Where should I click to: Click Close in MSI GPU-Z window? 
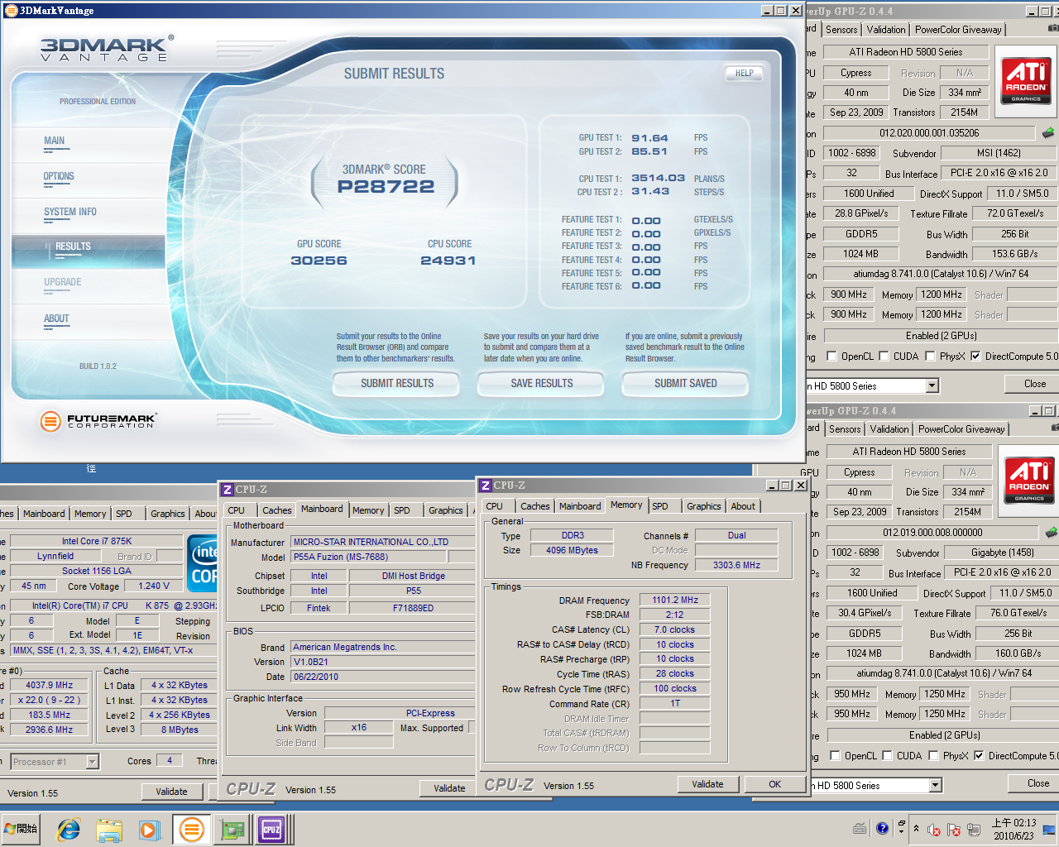coord(1035,384)
